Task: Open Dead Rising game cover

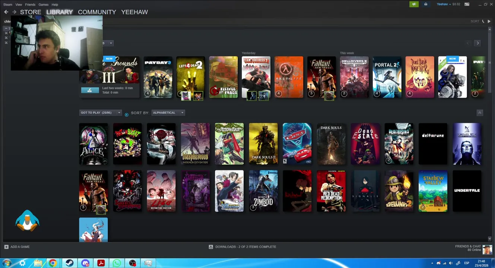Action: point(399,144)
